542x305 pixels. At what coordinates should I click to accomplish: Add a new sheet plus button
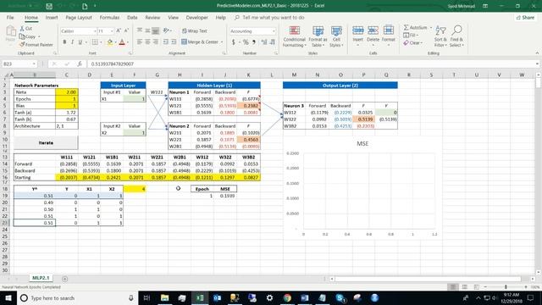[x=64, y=279]
